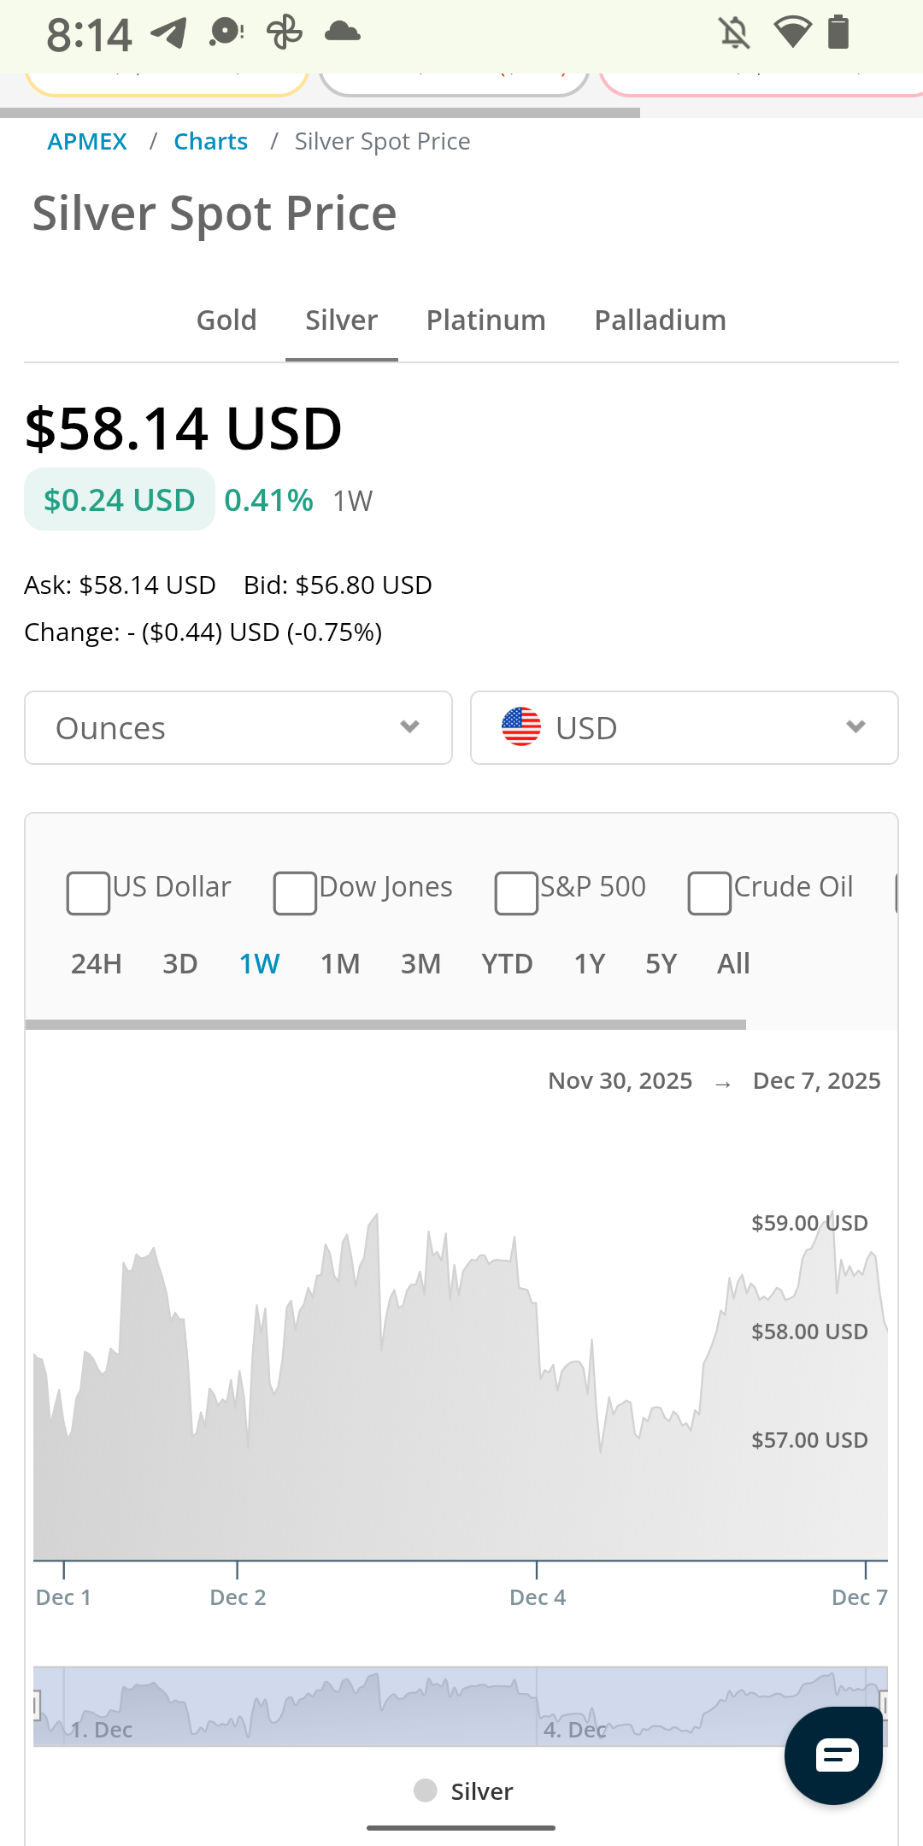The width and height of the screenshot is (923, 1846).
Task: Click the Silver legend dot
Action: click(x=425, y=1790)
